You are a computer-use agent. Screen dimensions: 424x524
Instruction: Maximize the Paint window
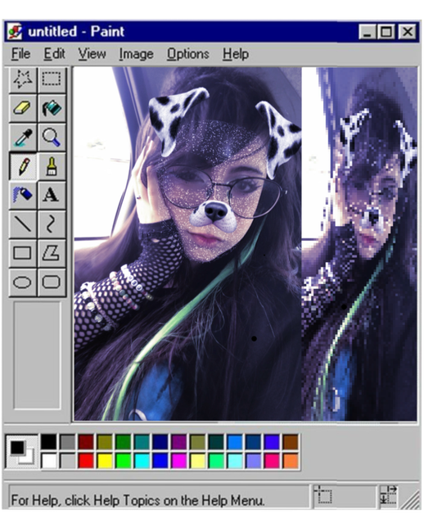386,33
